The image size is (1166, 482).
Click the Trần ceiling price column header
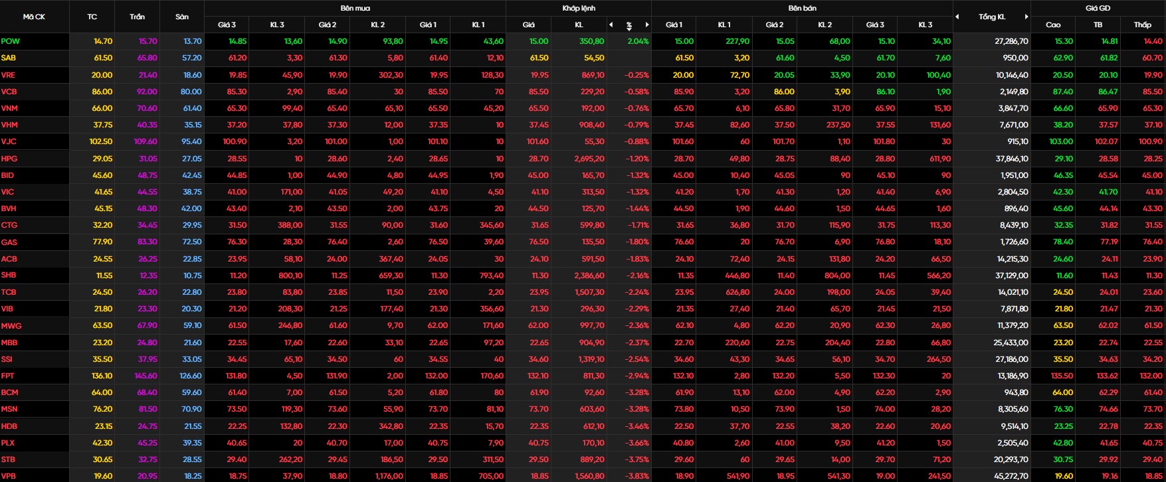click(x=137, y=17)
